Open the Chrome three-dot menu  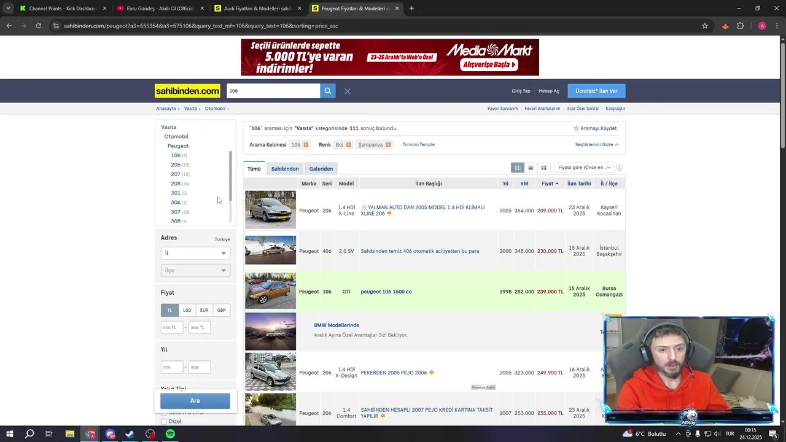pyautogui.click(x=776, y=26)
